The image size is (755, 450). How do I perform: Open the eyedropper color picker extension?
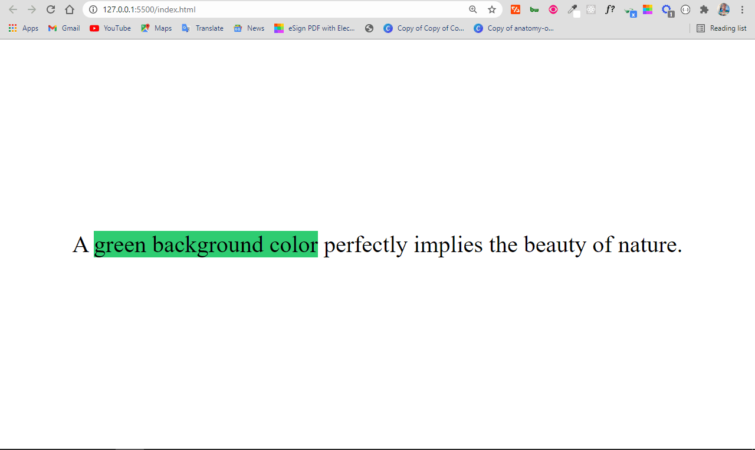572,9
